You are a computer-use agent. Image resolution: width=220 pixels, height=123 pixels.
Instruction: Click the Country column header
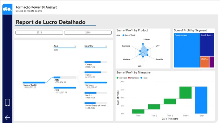click(89, 46)
